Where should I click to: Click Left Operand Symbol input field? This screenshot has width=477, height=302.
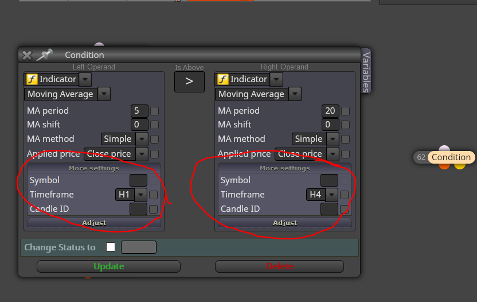138,180
